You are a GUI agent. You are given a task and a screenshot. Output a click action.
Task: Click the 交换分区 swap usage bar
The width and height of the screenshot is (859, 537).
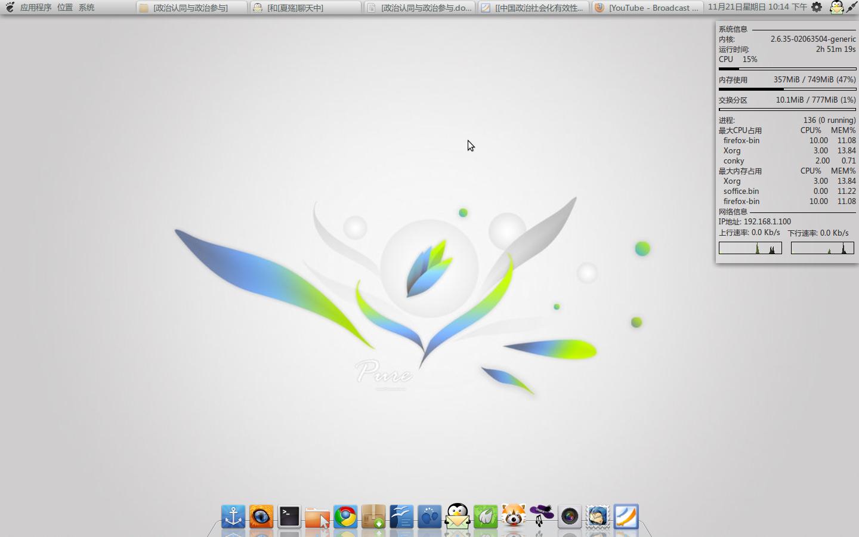point(787,110)
